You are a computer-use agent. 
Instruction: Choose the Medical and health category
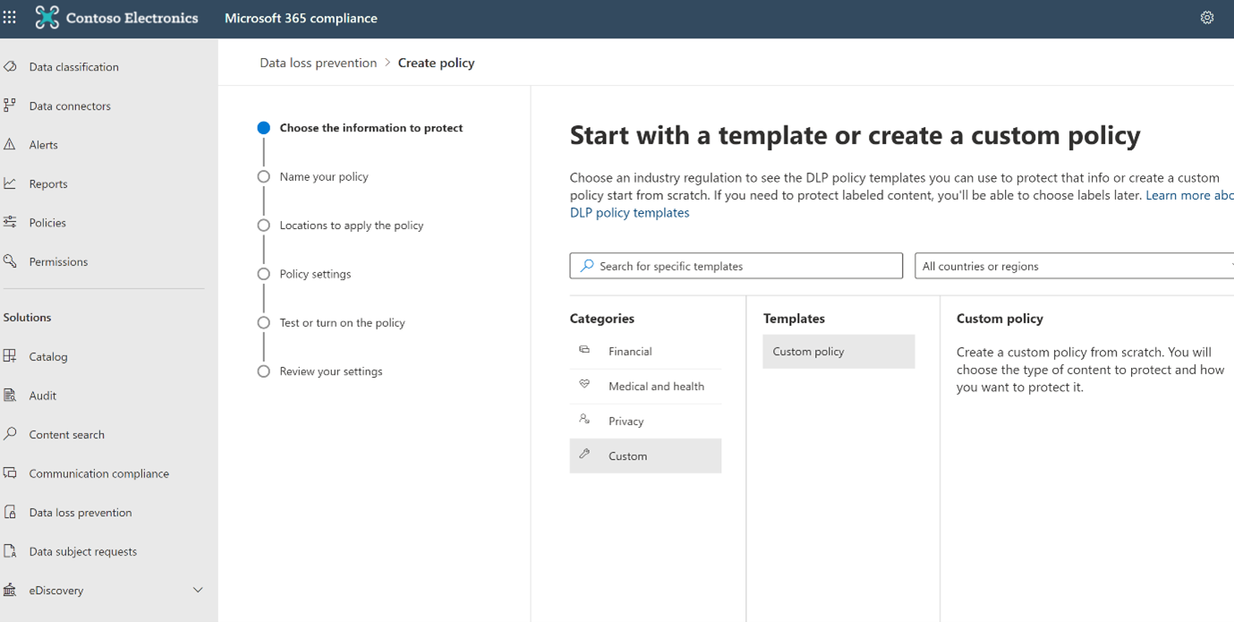coord(645,387)
